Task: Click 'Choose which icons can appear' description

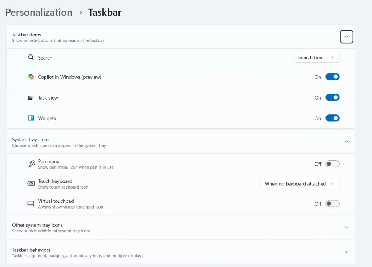Action: pyautogui.click(x=59, y=145)
